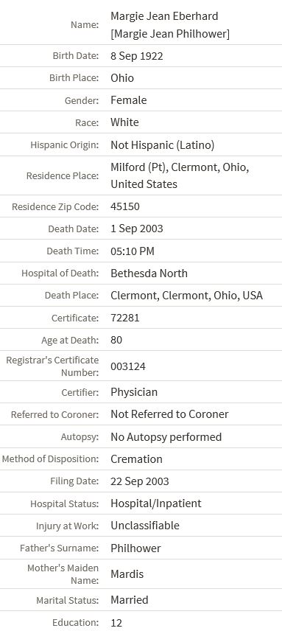The image size is (282, 631).
Task: Click the Marital Status value Married
Action: click(130, 600)
